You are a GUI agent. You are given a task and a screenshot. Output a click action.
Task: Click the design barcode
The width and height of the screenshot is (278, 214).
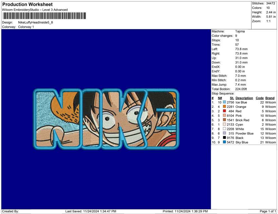pyautogui.click(x=44, y=16)
